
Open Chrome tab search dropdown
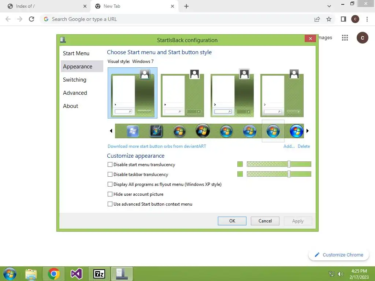pyautogui.click(x=329, y=6)
